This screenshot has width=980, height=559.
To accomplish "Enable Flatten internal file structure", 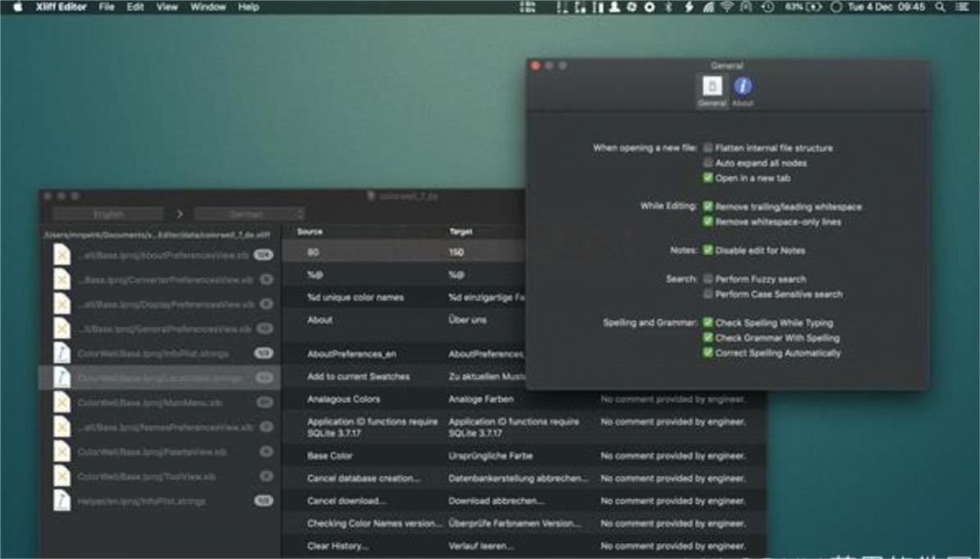I will [x=708, y=148].
